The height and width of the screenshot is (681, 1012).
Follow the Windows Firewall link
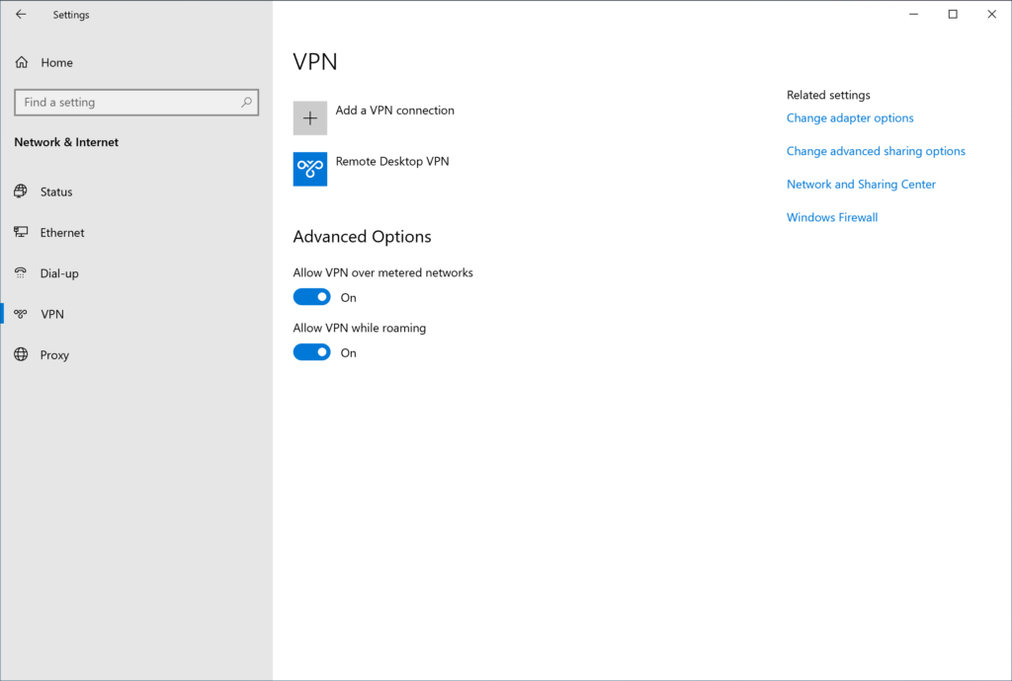click(x=831, y=216)
